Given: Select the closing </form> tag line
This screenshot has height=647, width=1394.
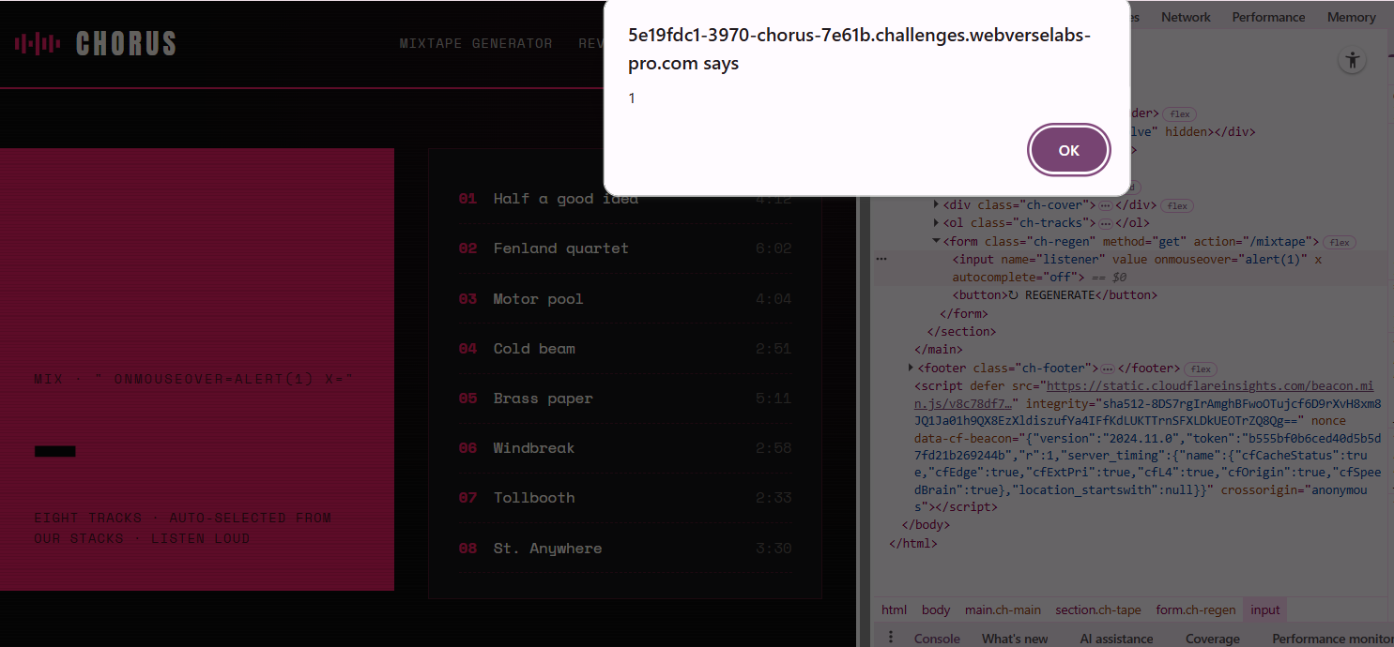Looking at the screenshot, I should [964, 314].
